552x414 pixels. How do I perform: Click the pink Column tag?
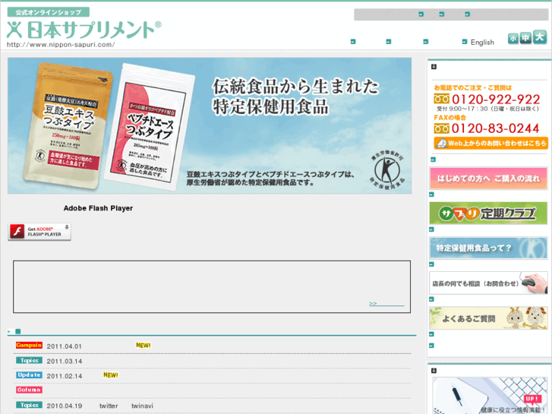pyautogui.click(x=29, y=390)
